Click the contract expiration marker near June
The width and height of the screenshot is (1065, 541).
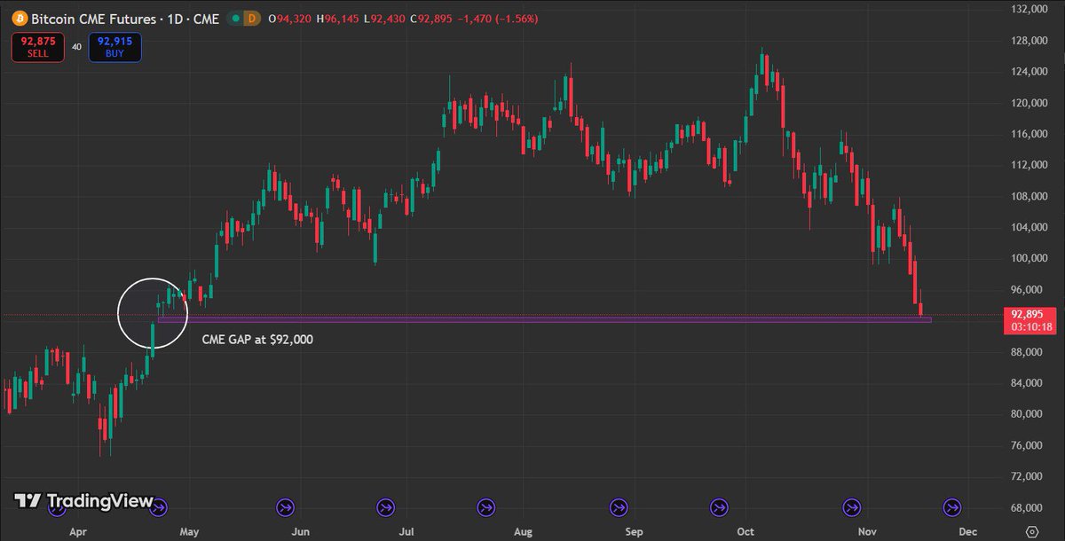pyautogui.click(x=285, y=508)
